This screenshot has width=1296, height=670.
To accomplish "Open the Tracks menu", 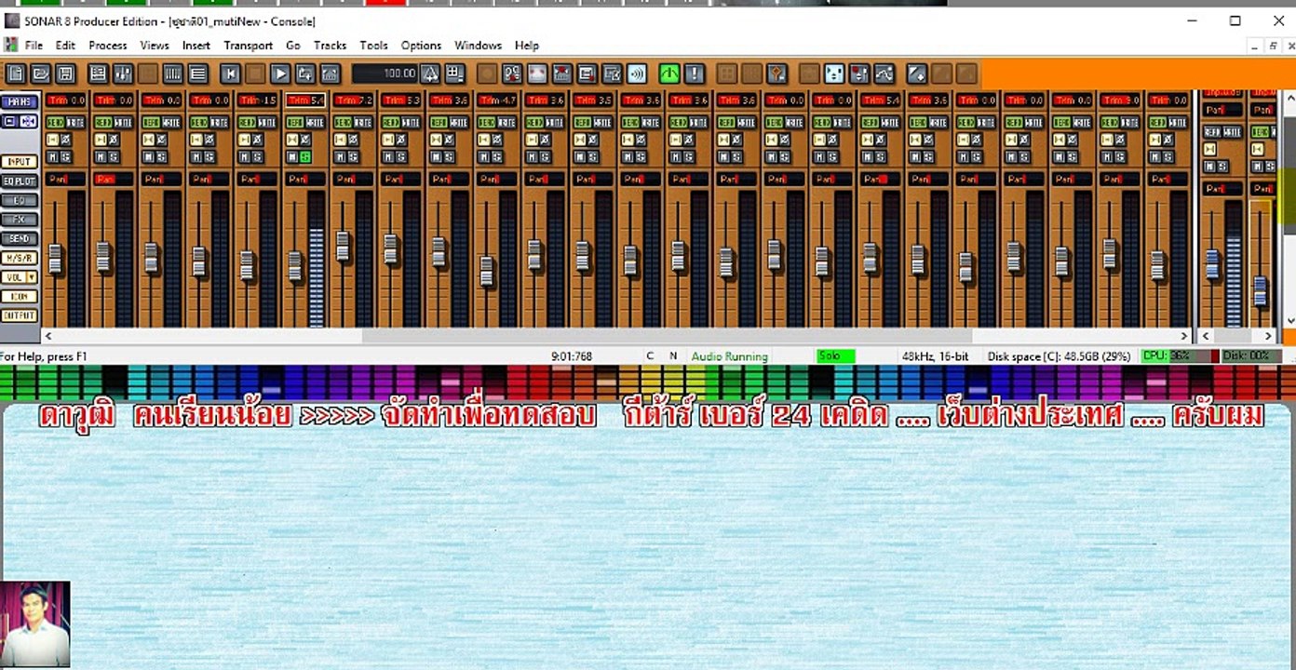I will pyautogui.click(x=330, y=45).
